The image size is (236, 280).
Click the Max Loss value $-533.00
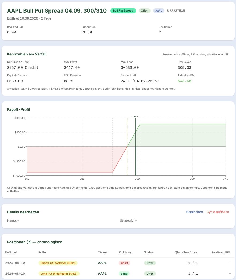[130, 67]
